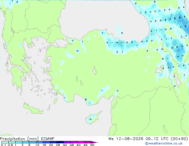The height and width of the screenshot is (146, 189).
Task: Click the weatheronline.co.uk copyright link
Action: (x=164, y=143)
